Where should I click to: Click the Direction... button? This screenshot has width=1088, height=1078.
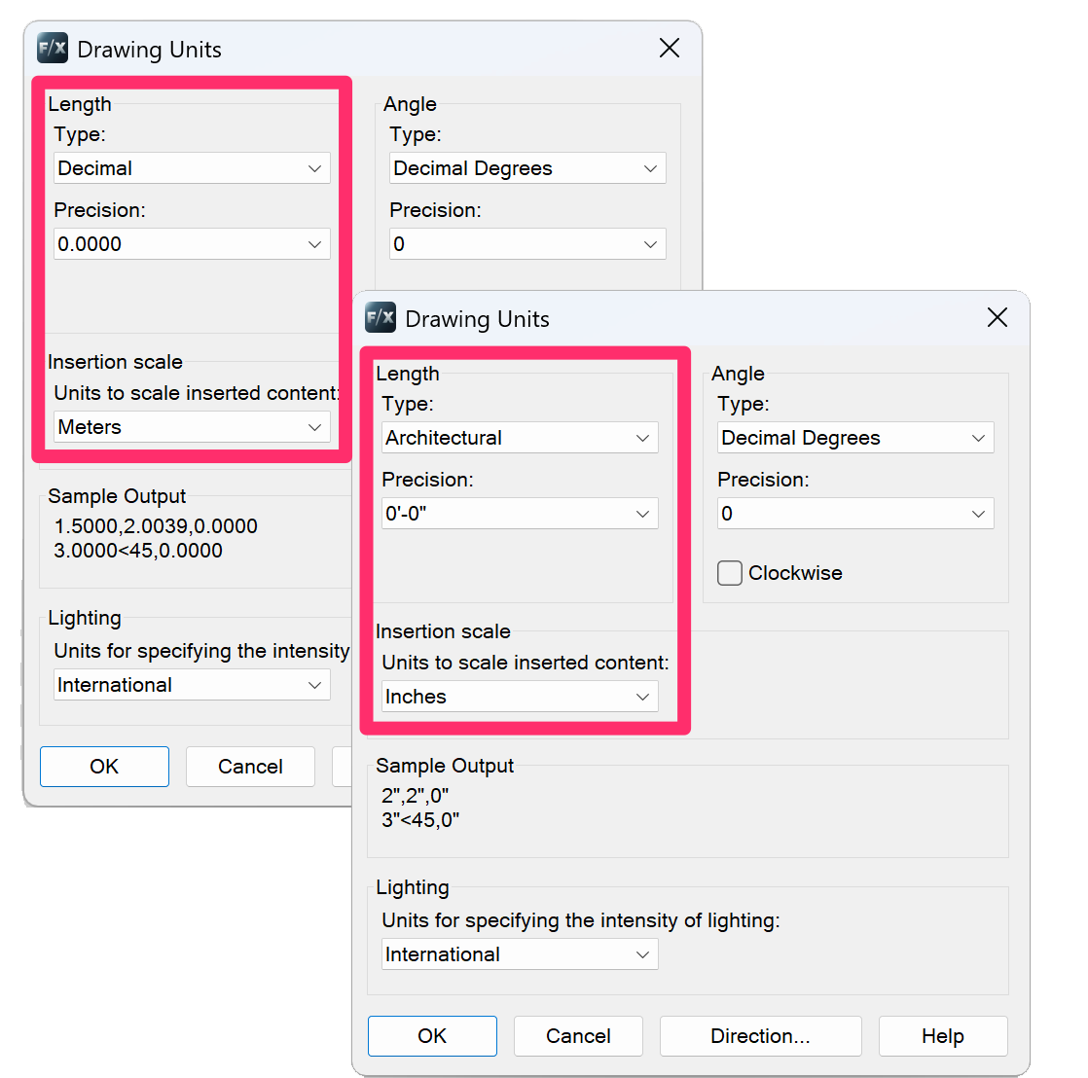pos(760,1036)
